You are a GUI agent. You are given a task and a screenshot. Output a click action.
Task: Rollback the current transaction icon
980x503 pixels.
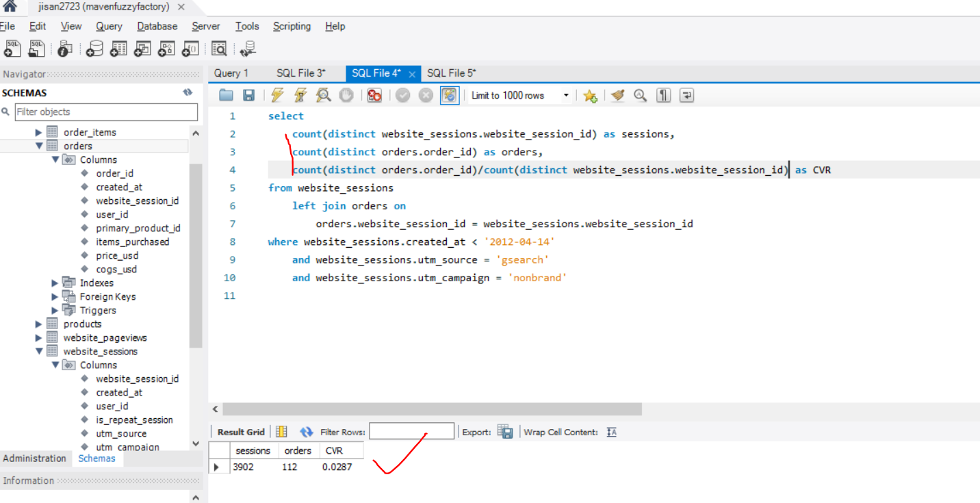426,96
